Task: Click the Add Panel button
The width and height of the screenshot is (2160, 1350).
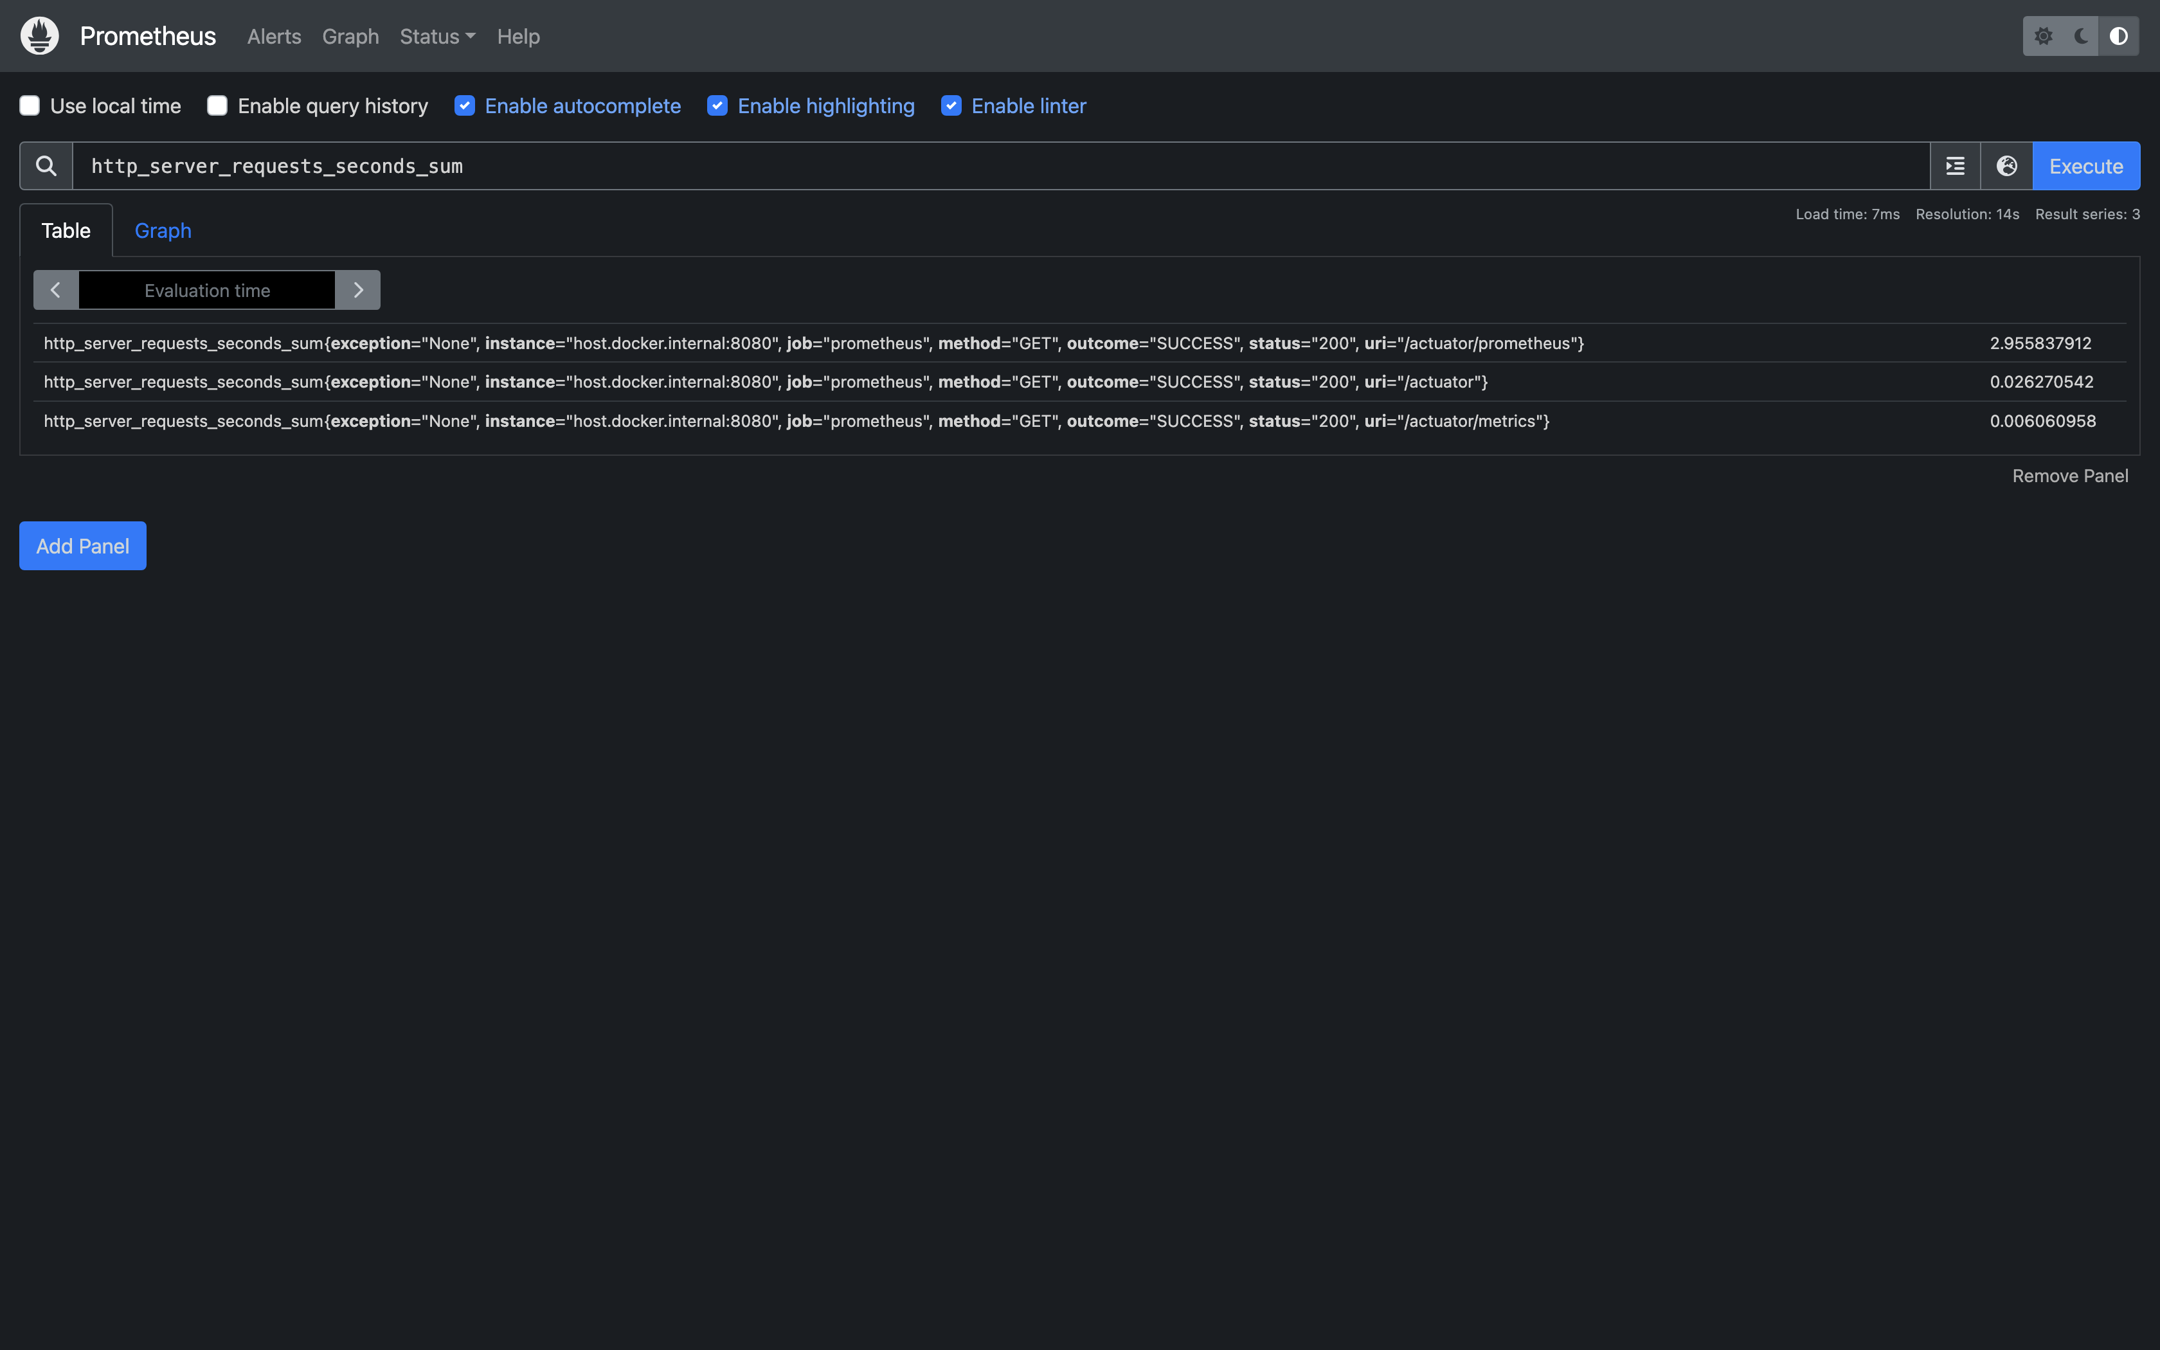Action: [x=82, y=546]
